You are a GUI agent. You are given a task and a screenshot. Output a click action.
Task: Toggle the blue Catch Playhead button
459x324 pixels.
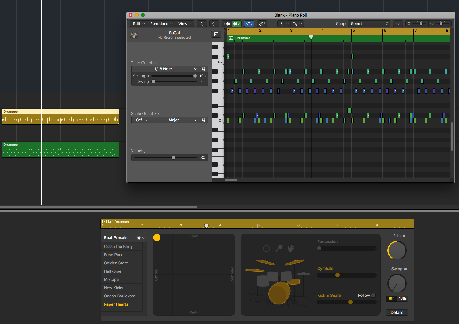coord(249,24)
